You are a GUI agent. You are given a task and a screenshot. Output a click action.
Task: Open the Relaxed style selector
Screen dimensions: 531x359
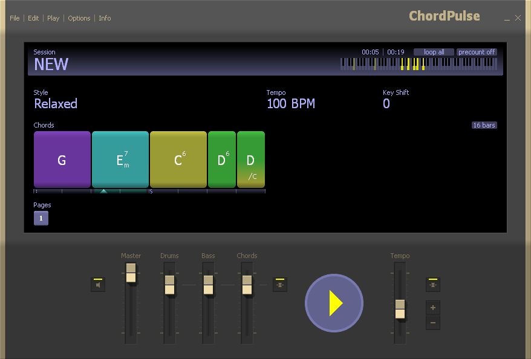pos(56,103)
